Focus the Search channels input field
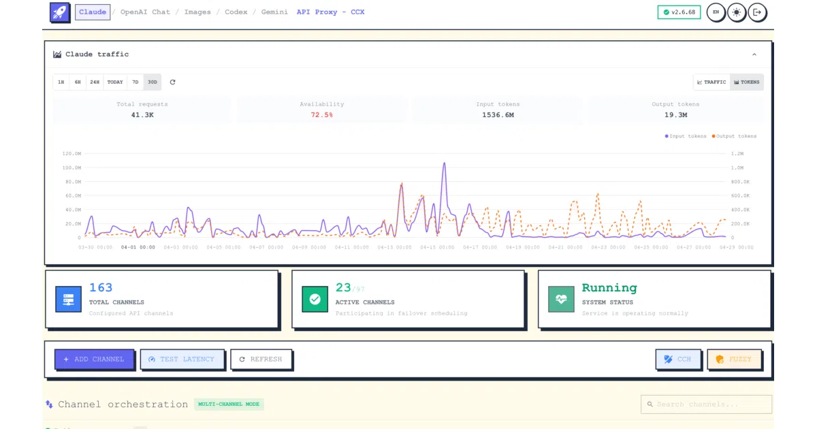Image resolution: width=817 pixels, height=429 pixels. (707, 404)
